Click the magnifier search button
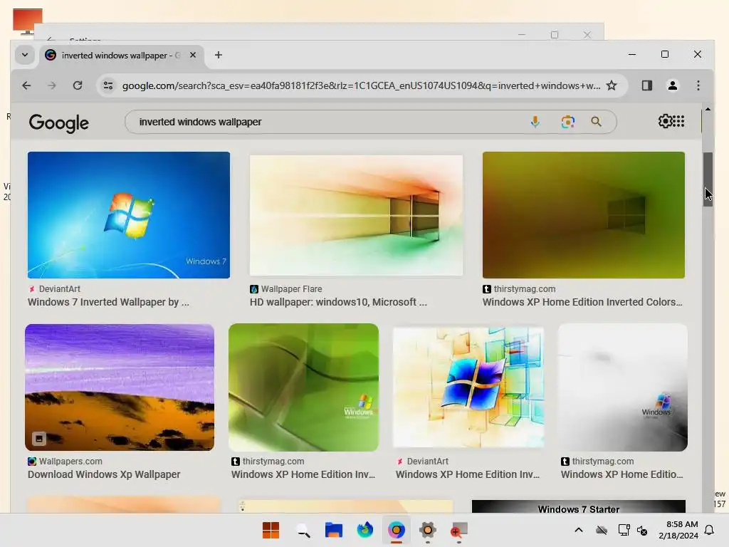The height and width of the screenshot is (547, 729). point(596,122)
